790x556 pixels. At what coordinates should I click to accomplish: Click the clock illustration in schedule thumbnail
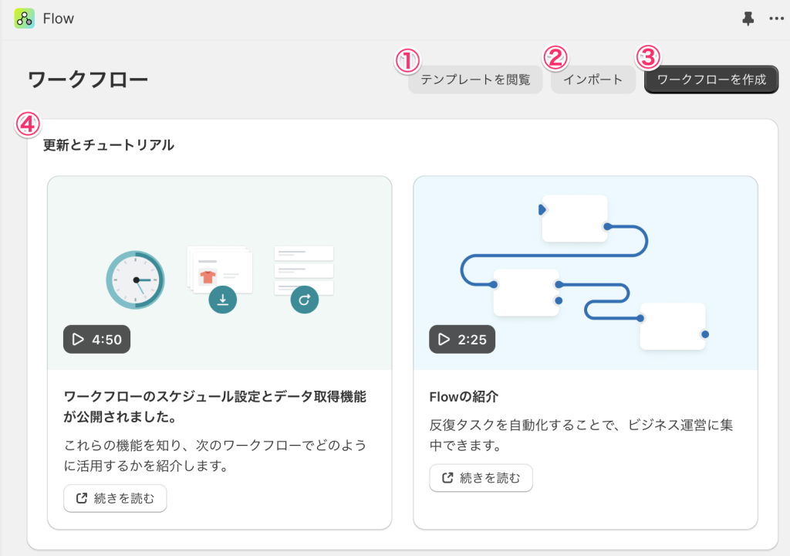(x=136, y=280)
